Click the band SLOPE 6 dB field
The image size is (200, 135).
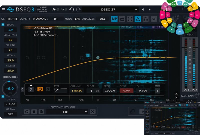pos(93,91)
